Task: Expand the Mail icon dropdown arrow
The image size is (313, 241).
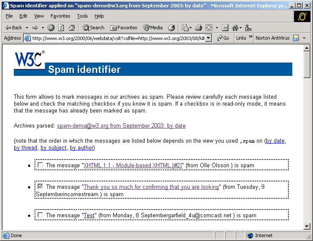Action: pyautogui.click(x=191, y=28)
